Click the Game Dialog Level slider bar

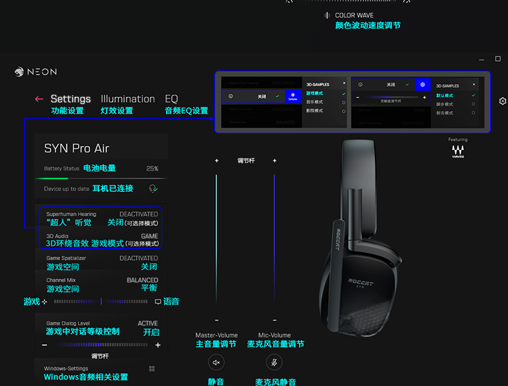pyautogui.click(x=102, y=345)
